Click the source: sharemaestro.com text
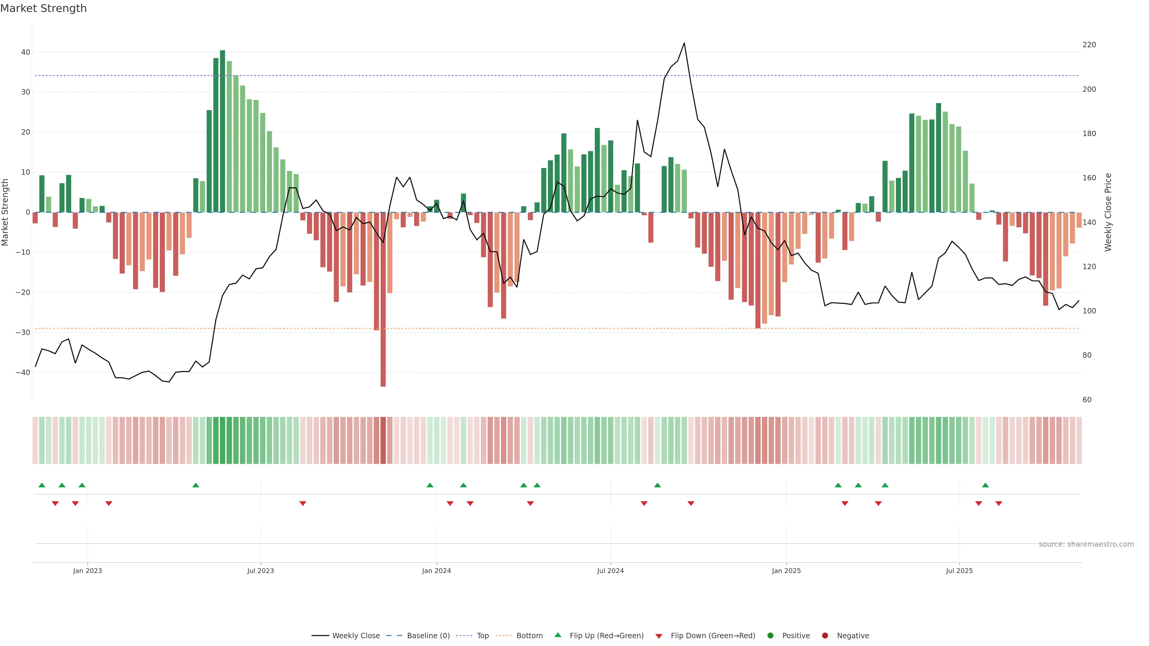 pos(1086,544)
